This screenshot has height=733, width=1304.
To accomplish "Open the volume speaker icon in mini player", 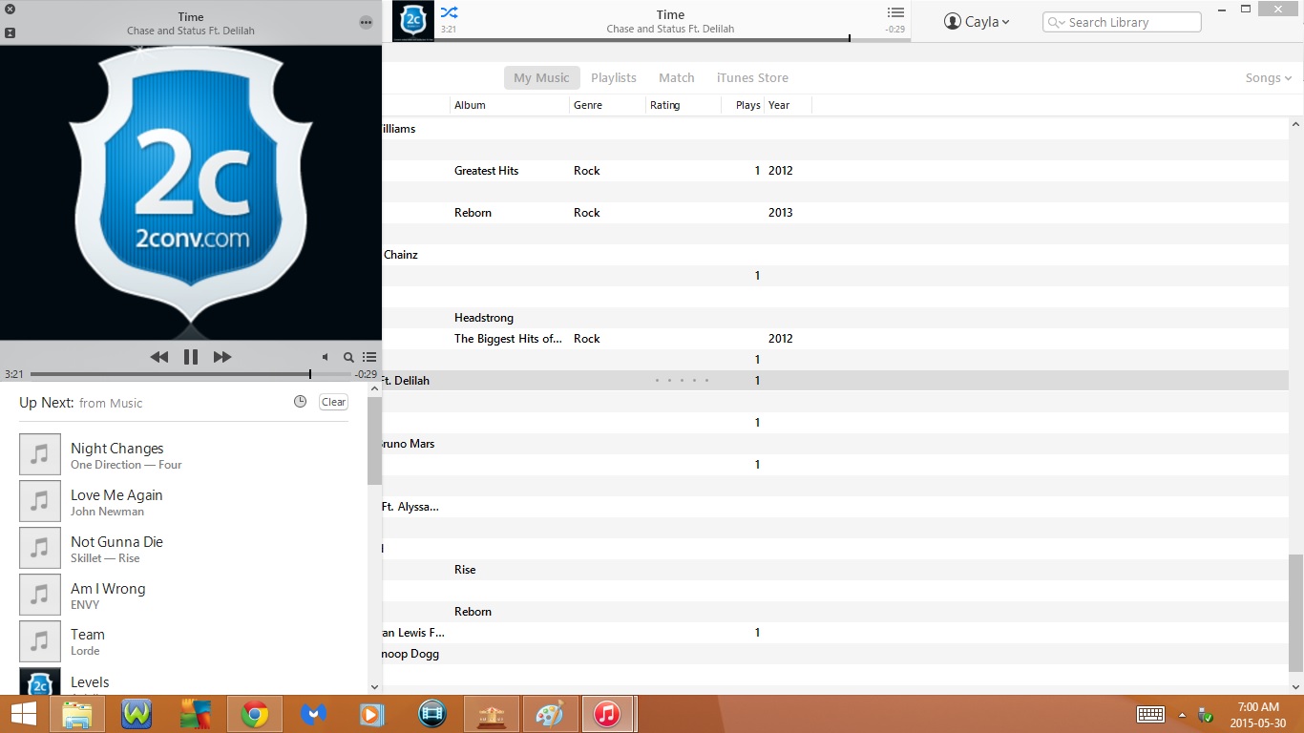I will point(326,357).
